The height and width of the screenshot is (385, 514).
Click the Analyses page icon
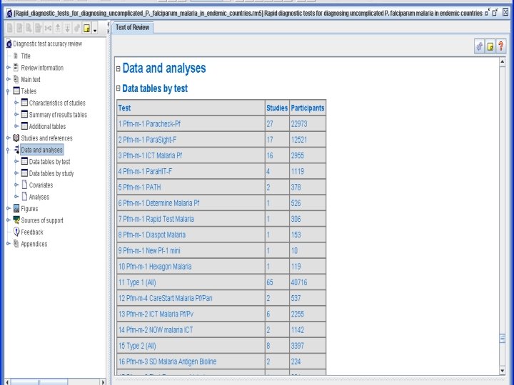pos(24,197)
